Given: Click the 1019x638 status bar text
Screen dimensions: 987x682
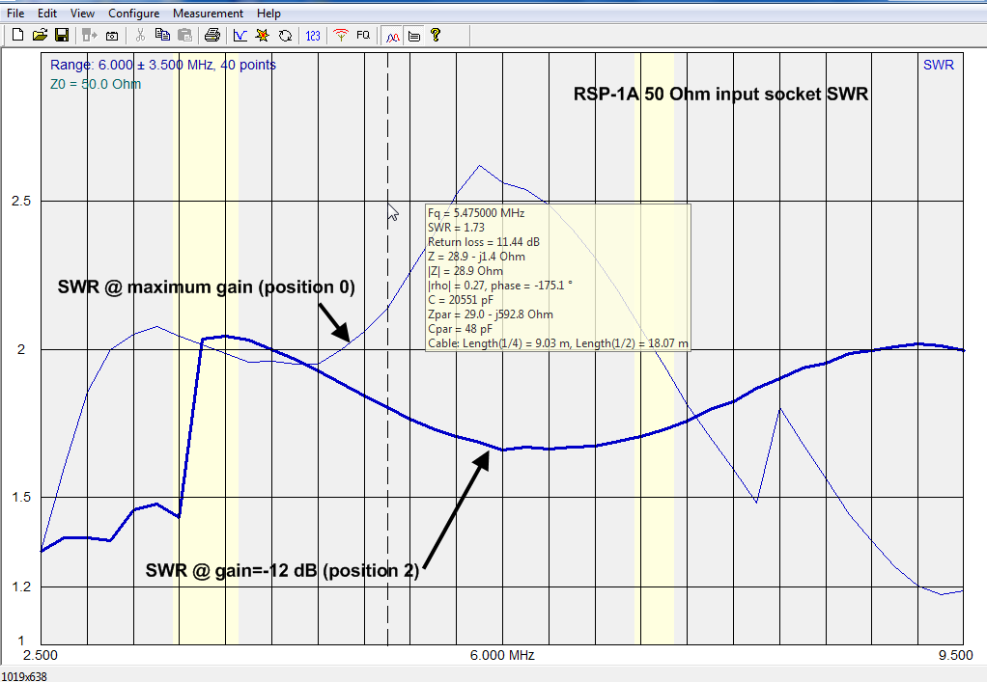Looking at the screenshot, I should 24,676.
